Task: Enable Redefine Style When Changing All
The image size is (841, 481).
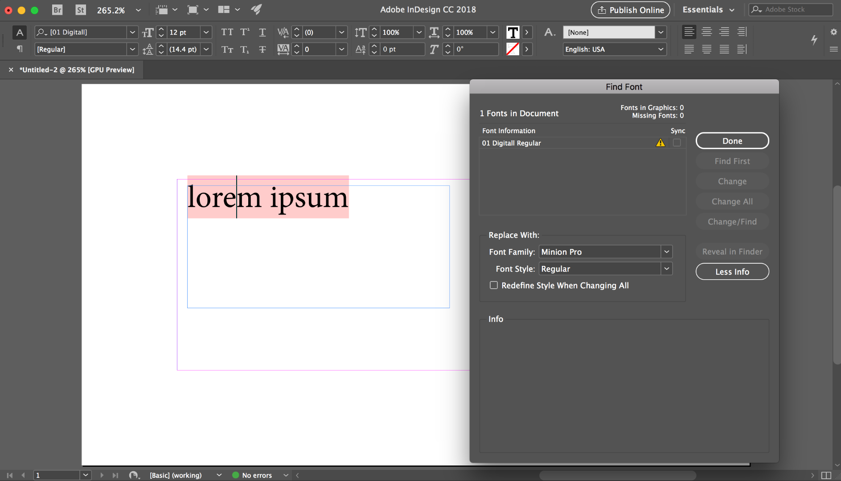Action: [494, 285]
